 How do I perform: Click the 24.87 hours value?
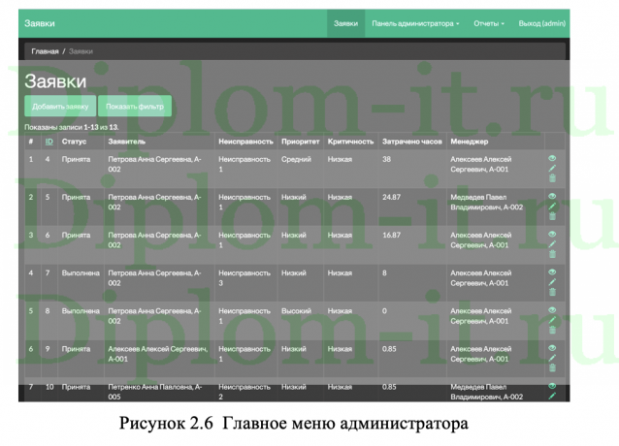(x=391, y=197)
